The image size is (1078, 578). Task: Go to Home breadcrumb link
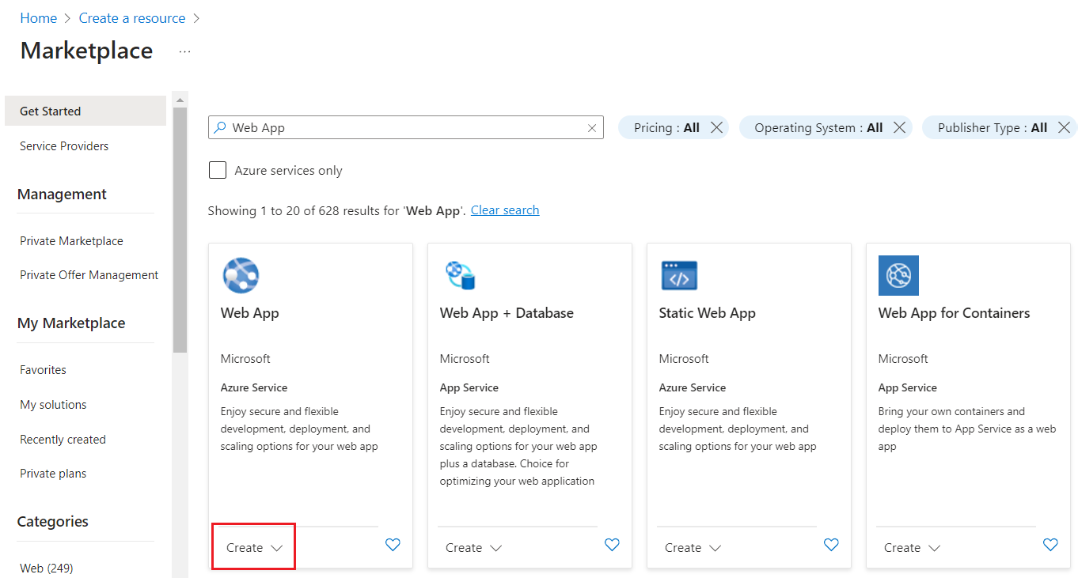[x=38, y=18]
